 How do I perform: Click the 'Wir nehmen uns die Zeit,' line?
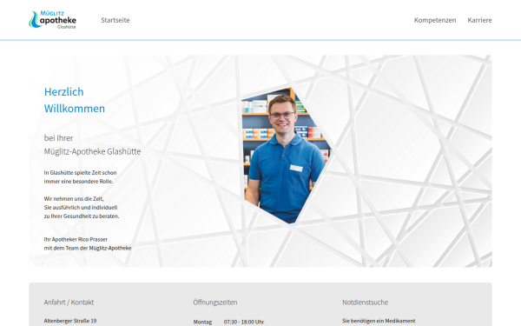point(74,198)
